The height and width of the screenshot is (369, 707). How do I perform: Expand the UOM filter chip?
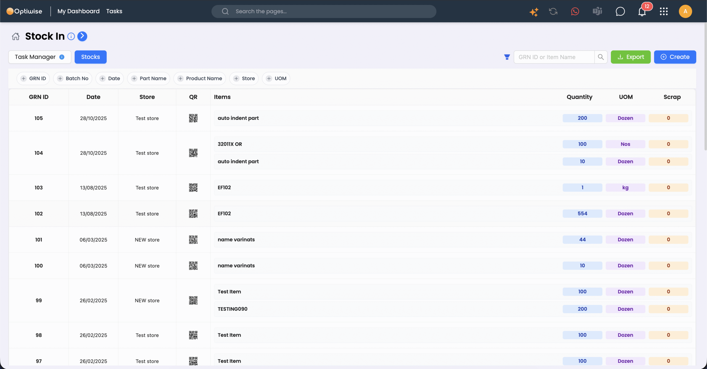coord(276,78)
